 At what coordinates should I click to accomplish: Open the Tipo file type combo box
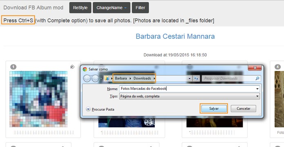click(189, 96)
